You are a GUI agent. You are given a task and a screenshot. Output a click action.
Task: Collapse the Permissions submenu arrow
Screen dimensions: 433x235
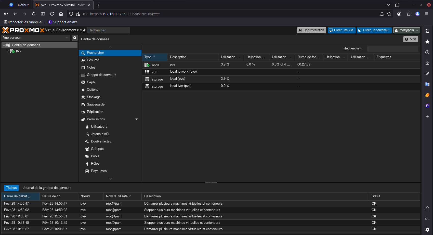(x=137, y=119)
